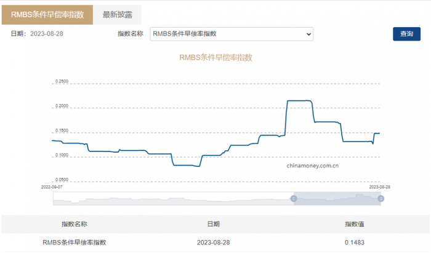Click the 指数名称 label beside the dropdown
Viewport: 431px width, 253px height.
[x=131, y=34]
